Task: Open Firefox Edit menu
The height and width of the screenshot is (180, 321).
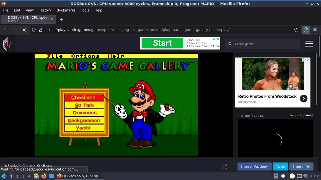Action: click(x=17, y=10)
